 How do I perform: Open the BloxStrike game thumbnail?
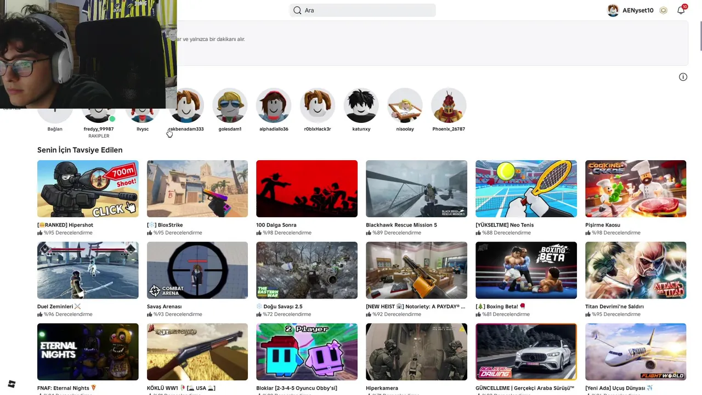pos(197,189)
